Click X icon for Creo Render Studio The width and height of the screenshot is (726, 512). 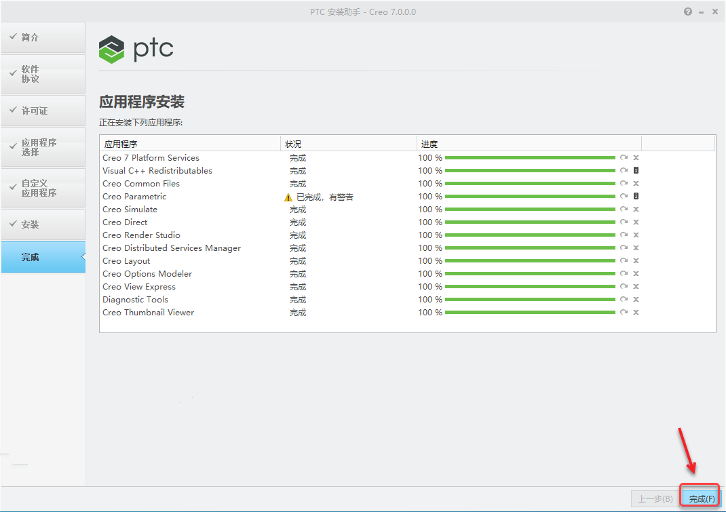[636, 235]
